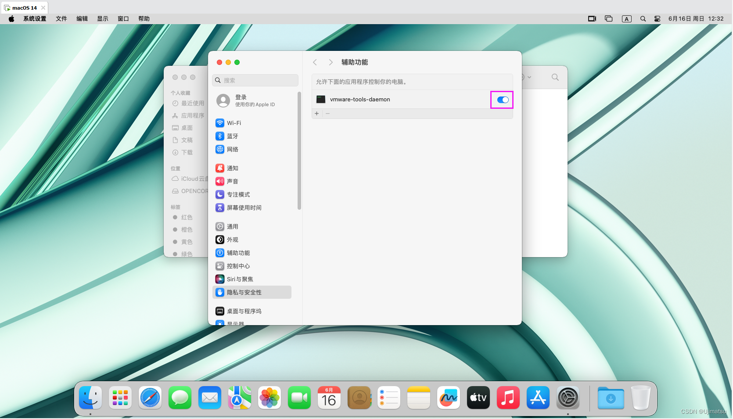This screenshot has width=733, height=419.
Task: Open Control Center (控制中心) settings
Action: [x=252, y=266]
